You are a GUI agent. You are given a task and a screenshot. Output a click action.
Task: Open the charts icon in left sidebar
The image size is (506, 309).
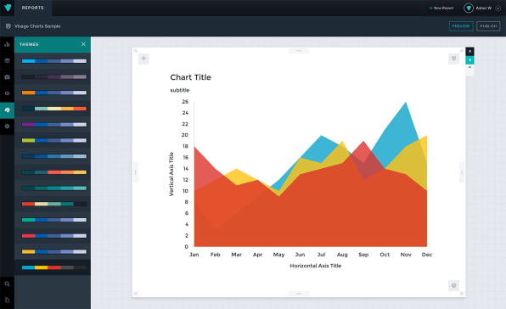pyautogui.click(x=7, y=44)
